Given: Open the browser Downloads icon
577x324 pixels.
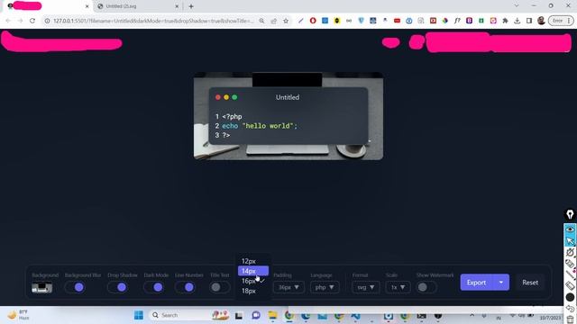Looking at the screenshot, I should (x=517, y=21).
